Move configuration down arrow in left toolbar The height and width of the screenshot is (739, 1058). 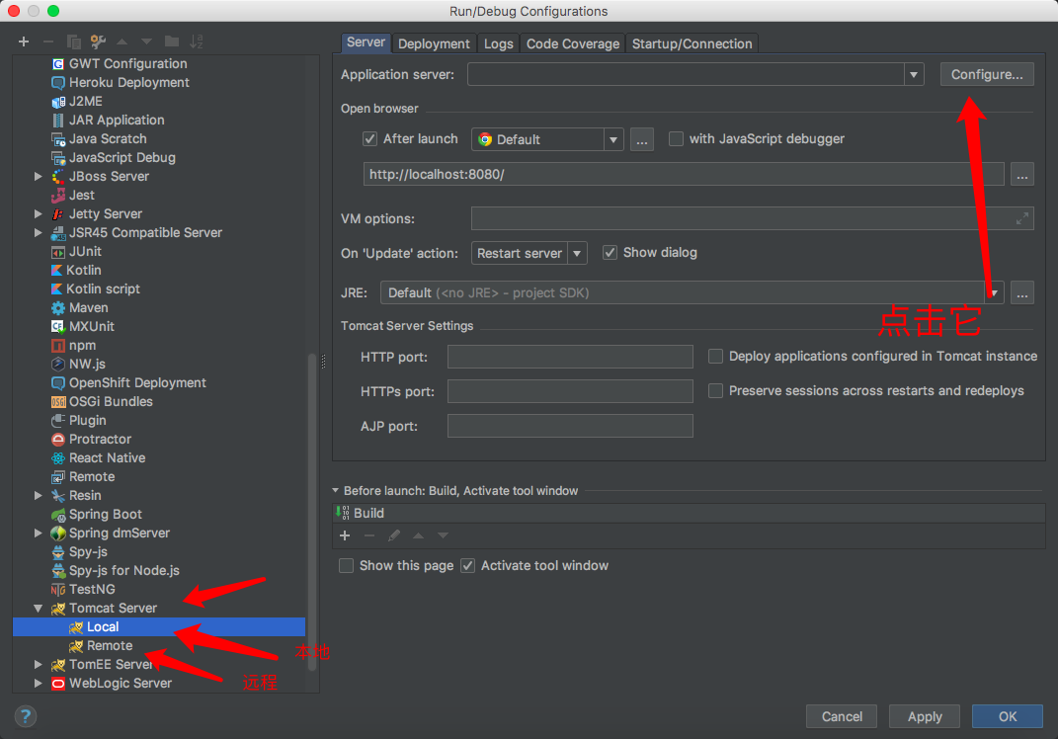pyautogui.click(x=146, y=41)
